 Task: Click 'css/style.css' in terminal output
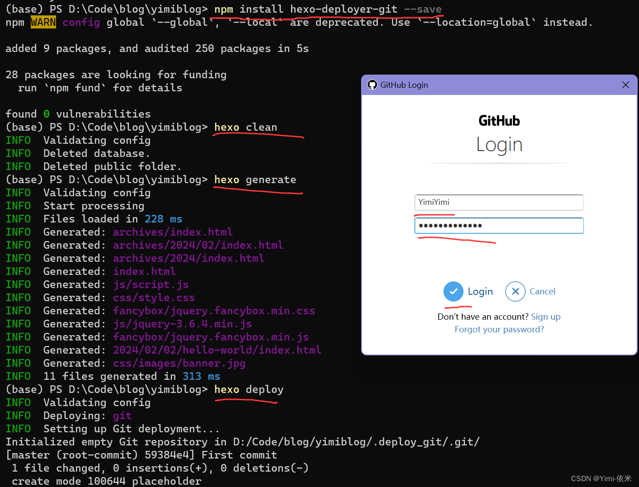pos(154,298)
